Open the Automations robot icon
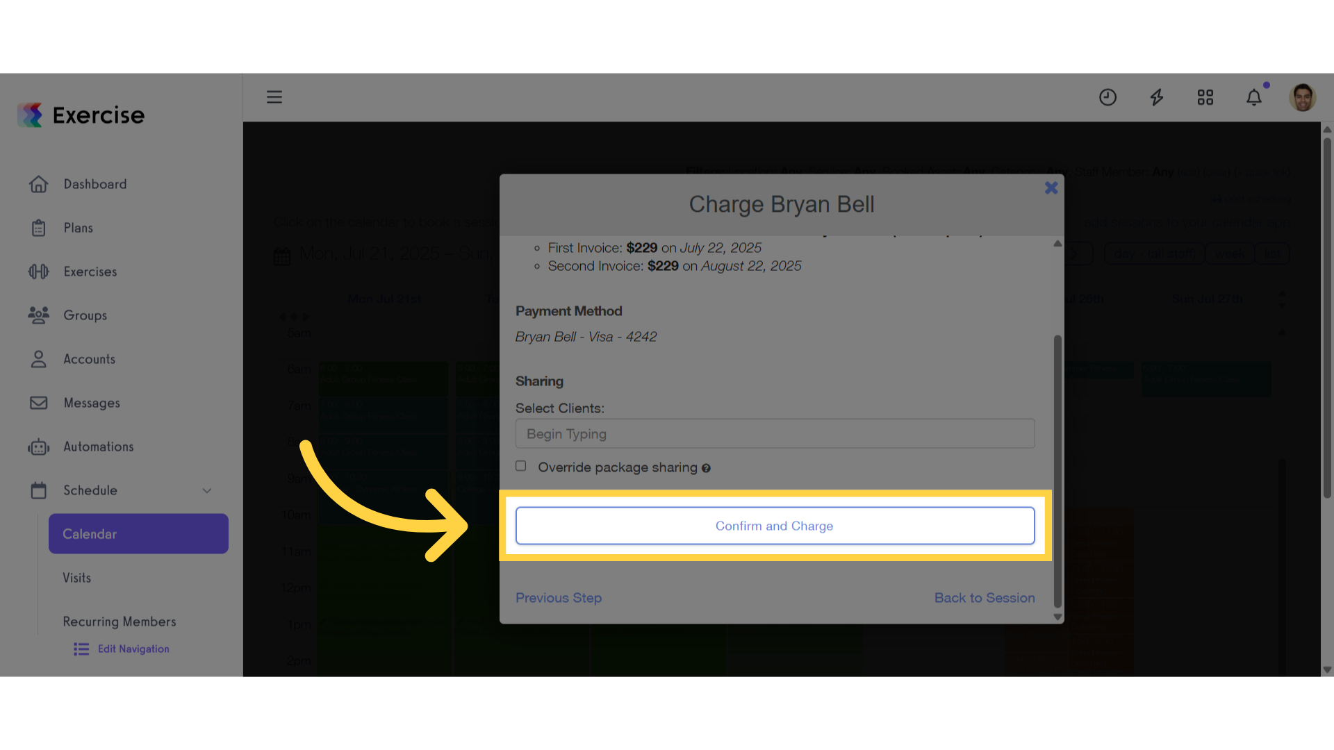The image size is (1334, 750). click(39, 447)
